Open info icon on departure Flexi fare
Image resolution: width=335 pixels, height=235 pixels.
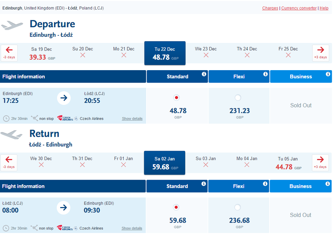[266, 74]
